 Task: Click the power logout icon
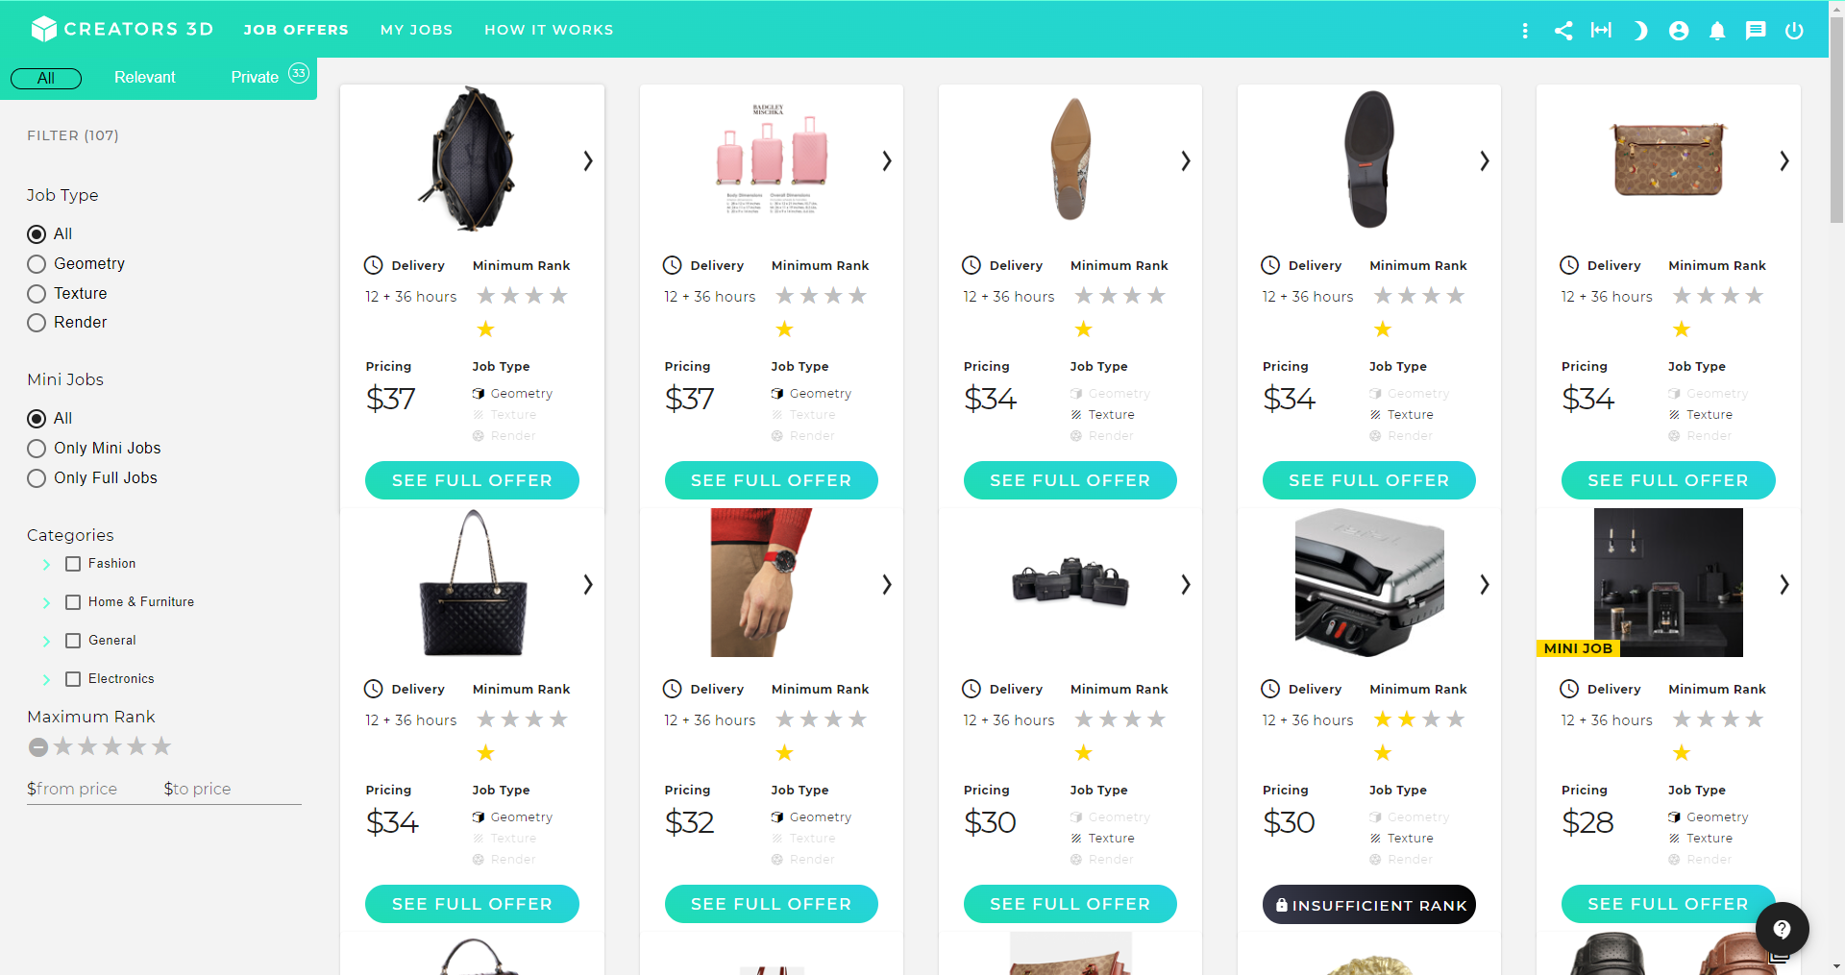[1794, 31]
